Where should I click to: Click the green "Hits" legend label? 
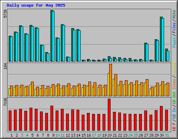pyautogui.click(x=174, y=14)
